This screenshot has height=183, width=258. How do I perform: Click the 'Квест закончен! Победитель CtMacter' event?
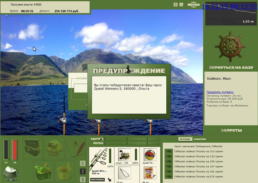[x=198, y=146]
